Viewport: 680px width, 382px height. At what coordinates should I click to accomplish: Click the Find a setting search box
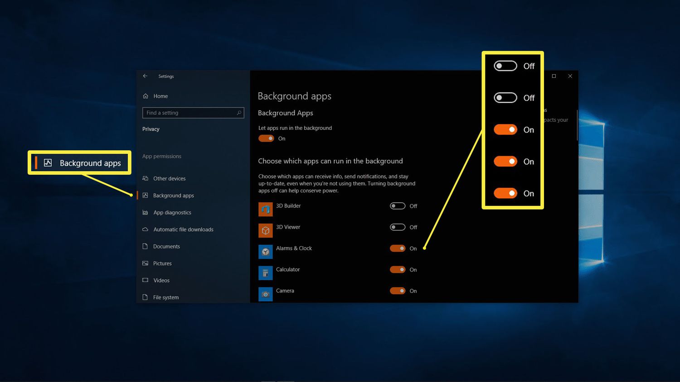[x=193, y=113]
